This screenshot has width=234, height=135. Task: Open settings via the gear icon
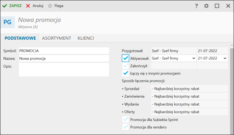[207, 6]
